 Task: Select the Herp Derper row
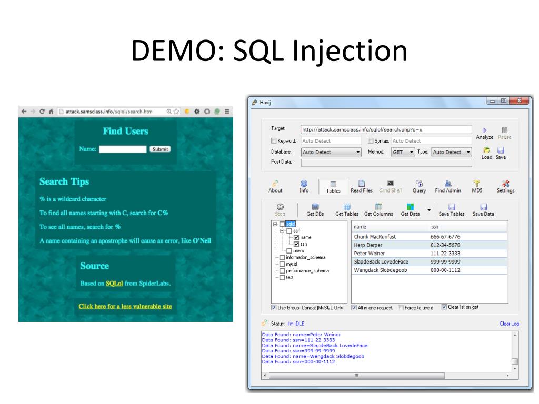click(430, 245)
